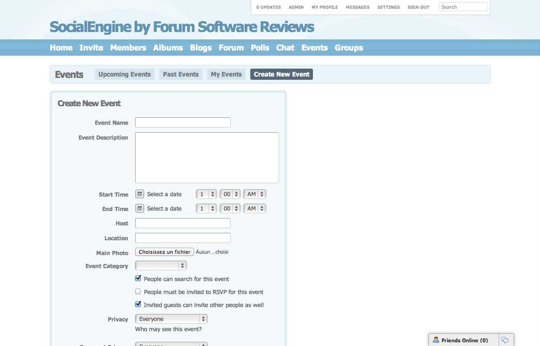Open the End Time hour dropdown

[206, 209]
